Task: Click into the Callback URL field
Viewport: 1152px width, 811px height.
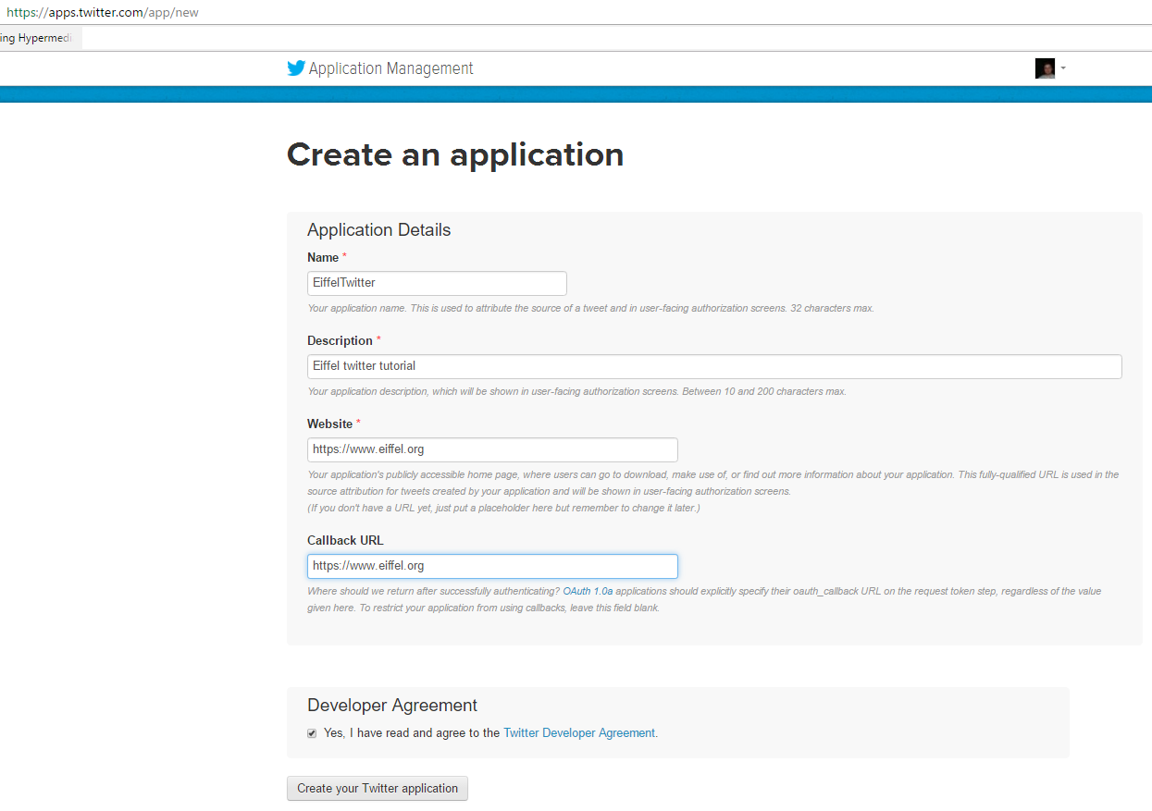Action: coord(492,566)
